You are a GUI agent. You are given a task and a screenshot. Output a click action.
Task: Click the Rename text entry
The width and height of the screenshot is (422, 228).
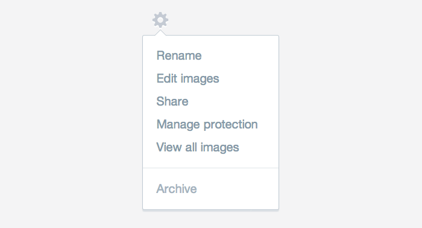click(179, 55)
